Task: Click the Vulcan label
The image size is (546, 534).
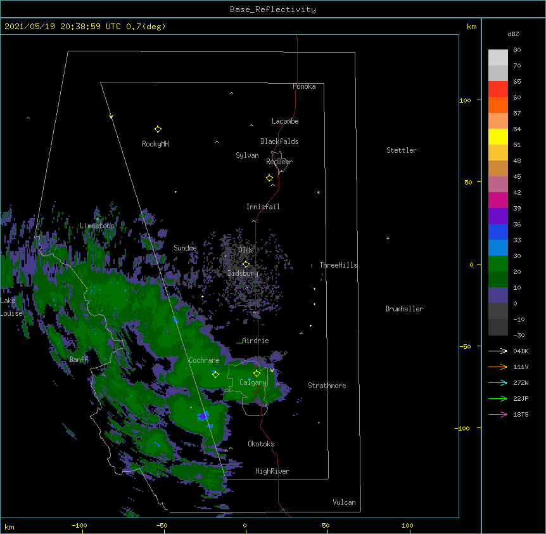Action: pos(344,502)
